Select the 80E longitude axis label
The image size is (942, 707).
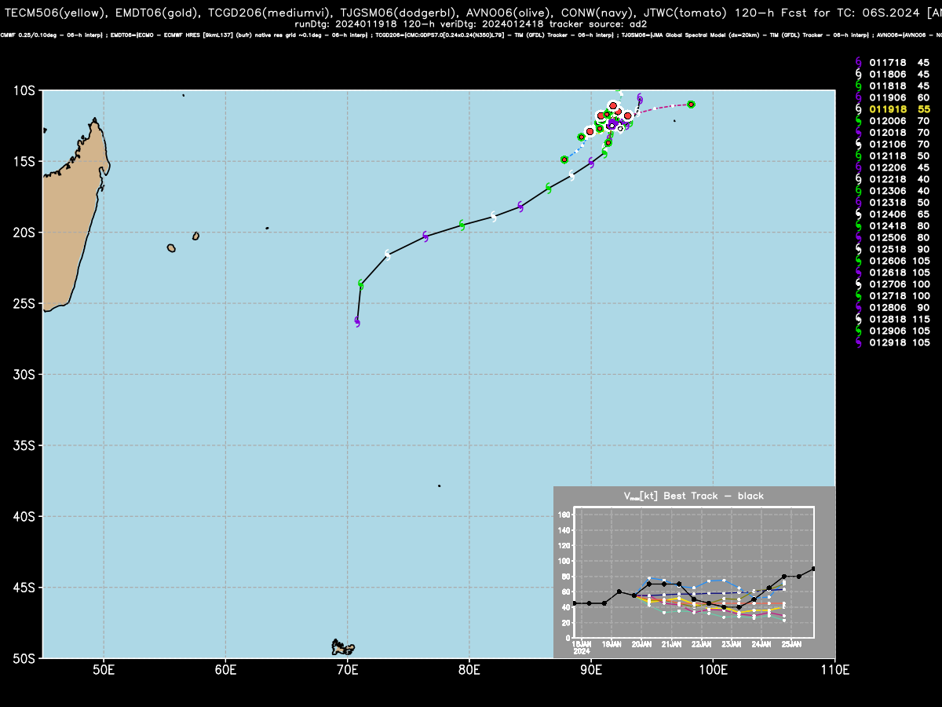(x=469, y=670)
